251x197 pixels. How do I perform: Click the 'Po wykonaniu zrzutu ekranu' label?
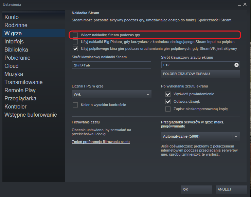pyautogui.click(x=184, y=86)
